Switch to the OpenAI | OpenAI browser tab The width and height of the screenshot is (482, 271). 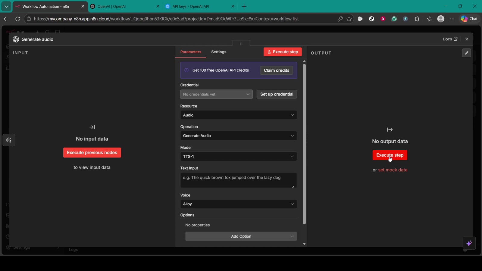pyautogui.click(x=125, y=6)
